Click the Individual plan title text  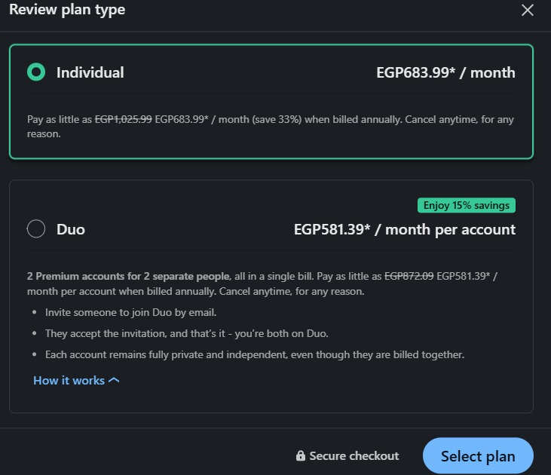[90, 72]
